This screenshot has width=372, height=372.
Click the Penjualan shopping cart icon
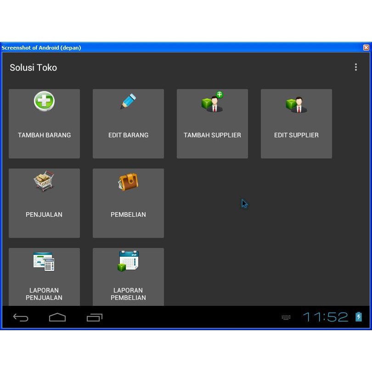click(44, 180)
